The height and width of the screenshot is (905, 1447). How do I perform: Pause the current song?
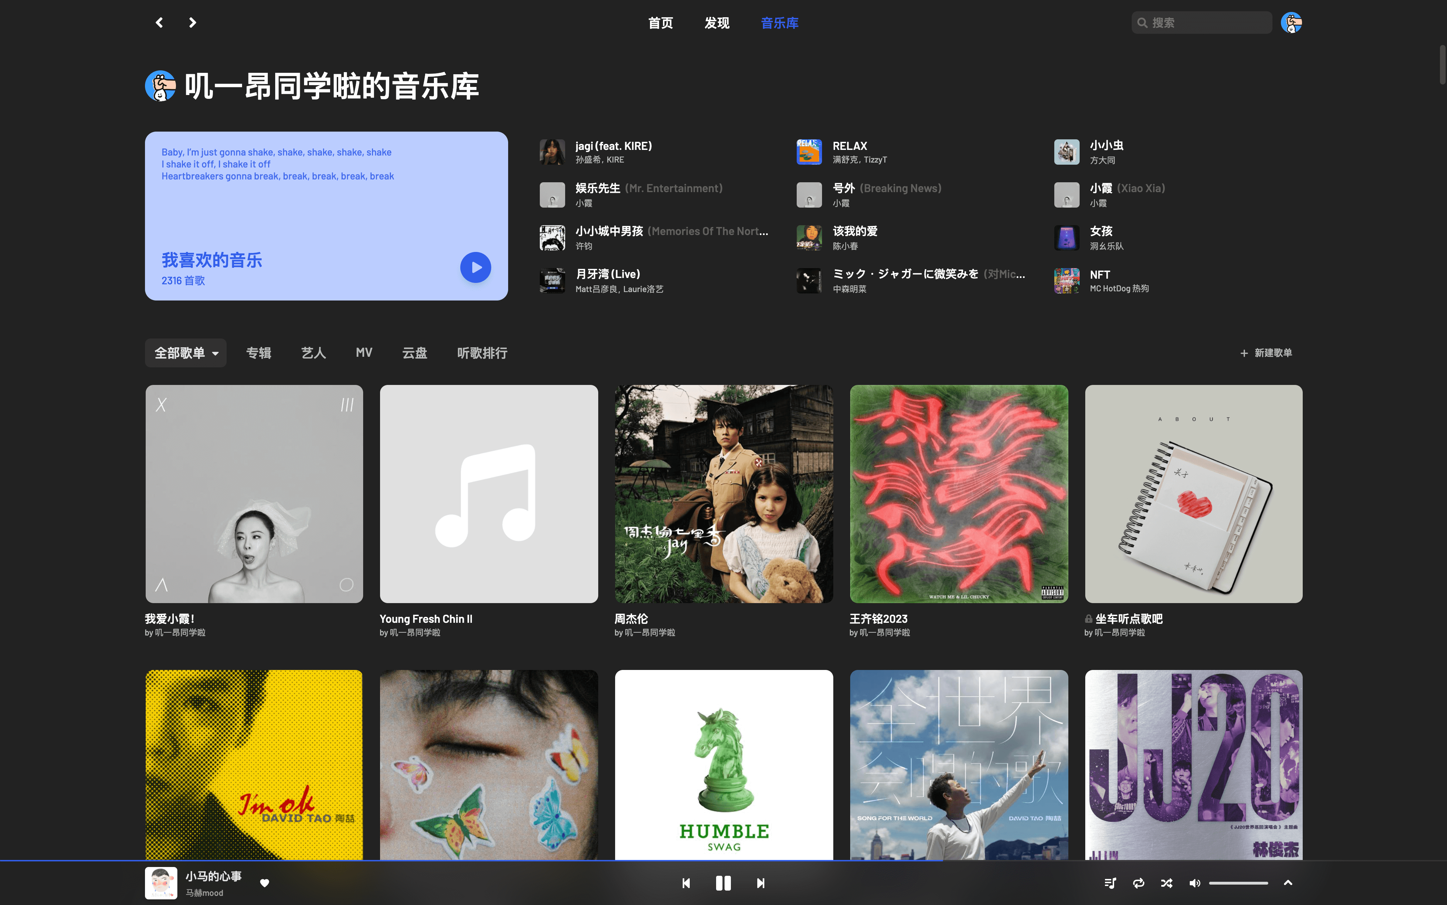click(723, 883)
